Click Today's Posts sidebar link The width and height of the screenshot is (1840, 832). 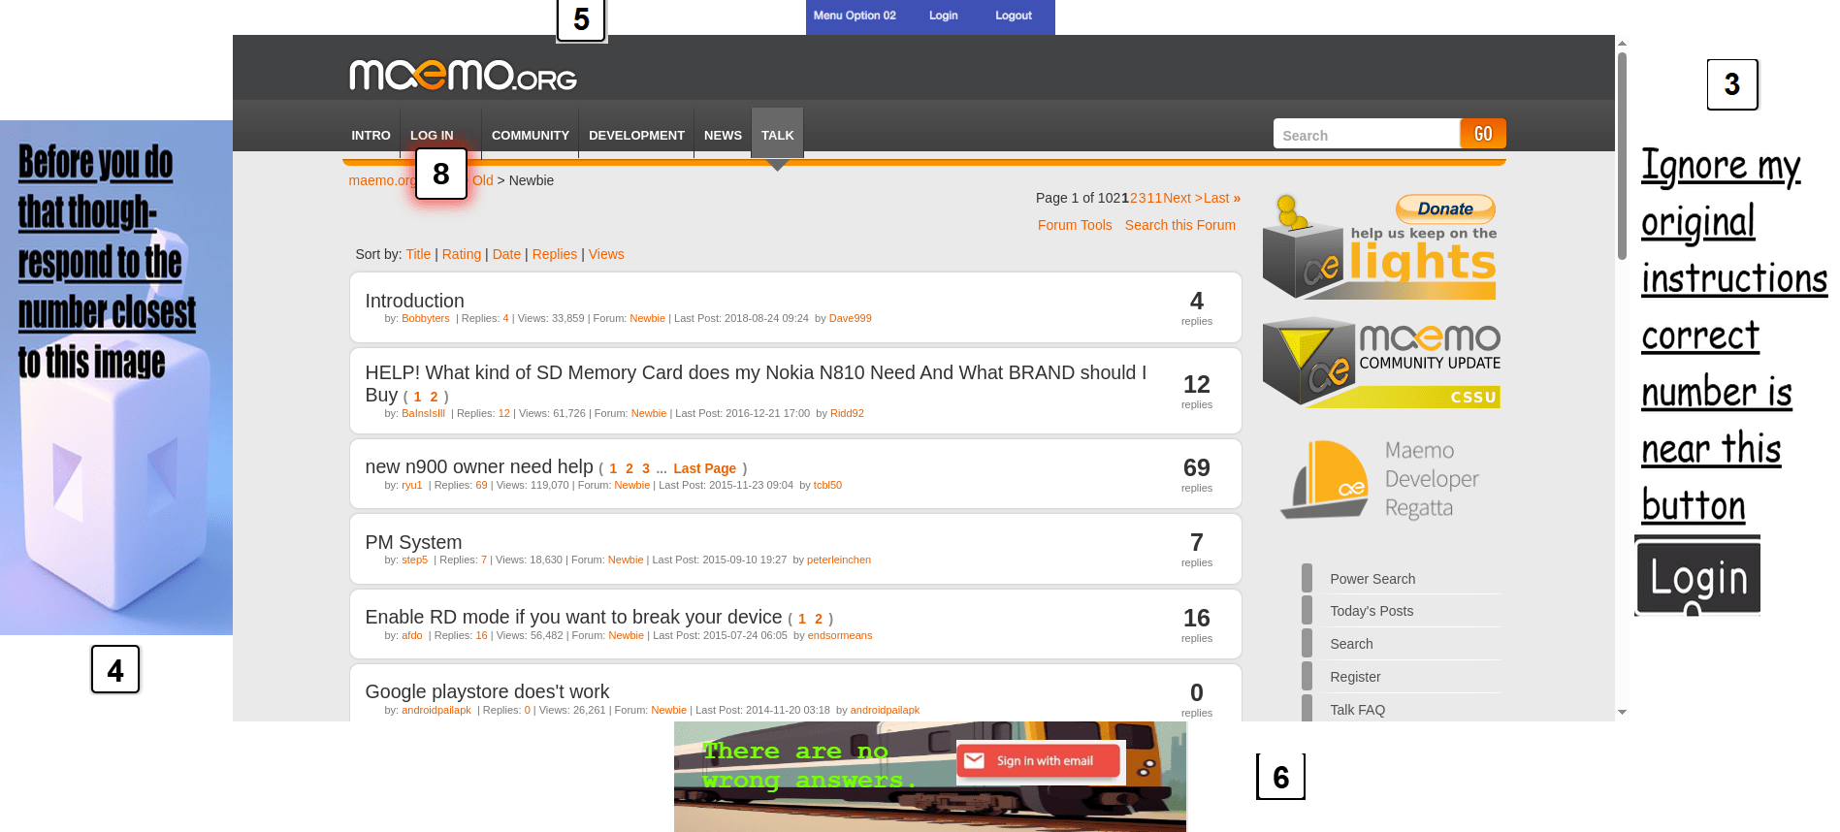click(x=1371, y=611)
